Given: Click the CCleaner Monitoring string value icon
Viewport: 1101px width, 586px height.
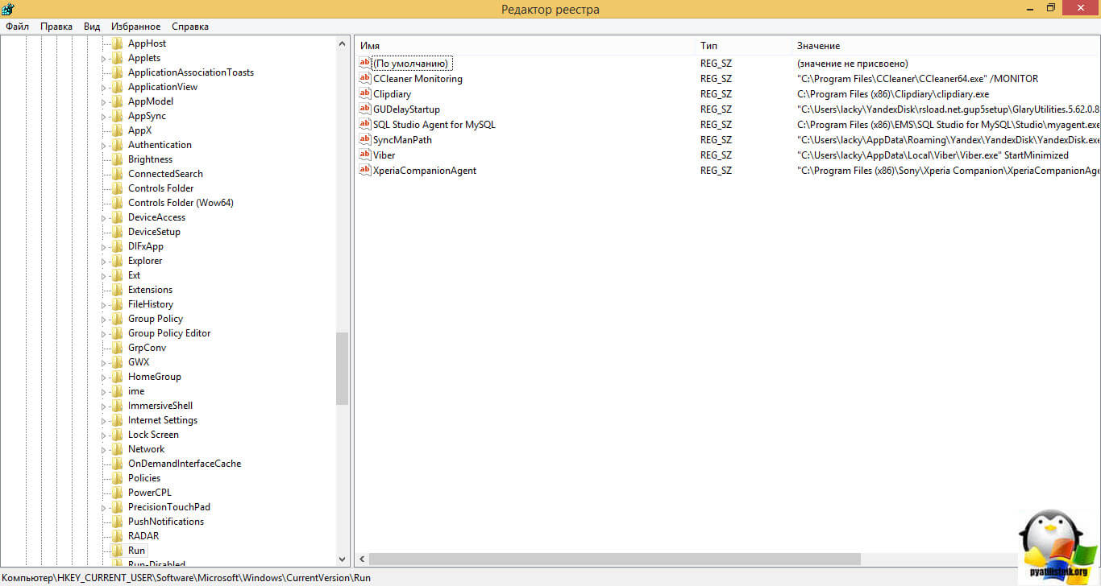Looking at the screenshot, I should point(364,79).
